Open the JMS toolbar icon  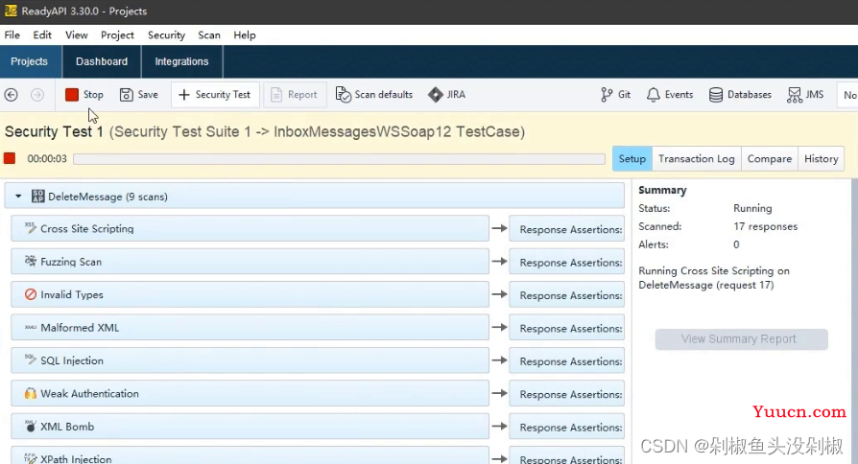pos(794,95)
